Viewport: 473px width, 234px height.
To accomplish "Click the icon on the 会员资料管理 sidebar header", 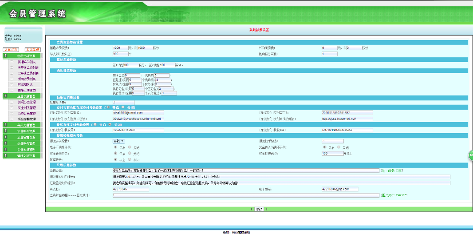I will pos(5,56).
